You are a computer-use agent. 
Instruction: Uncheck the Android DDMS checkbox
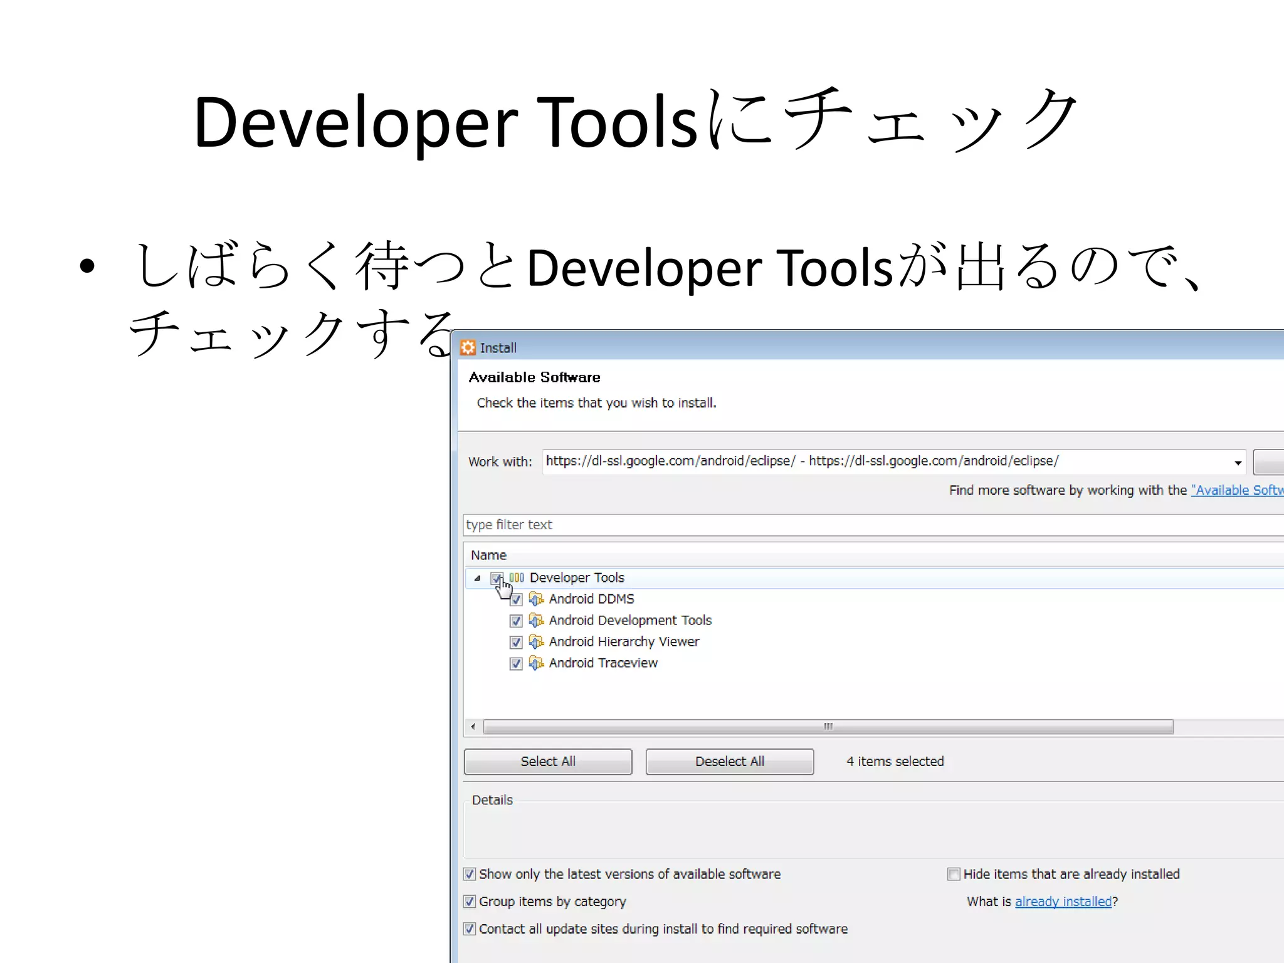tap(516, 600)
